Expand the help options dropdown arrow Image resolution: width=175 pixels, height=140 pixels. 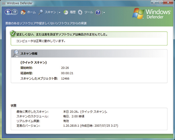(x=104, y=13)
